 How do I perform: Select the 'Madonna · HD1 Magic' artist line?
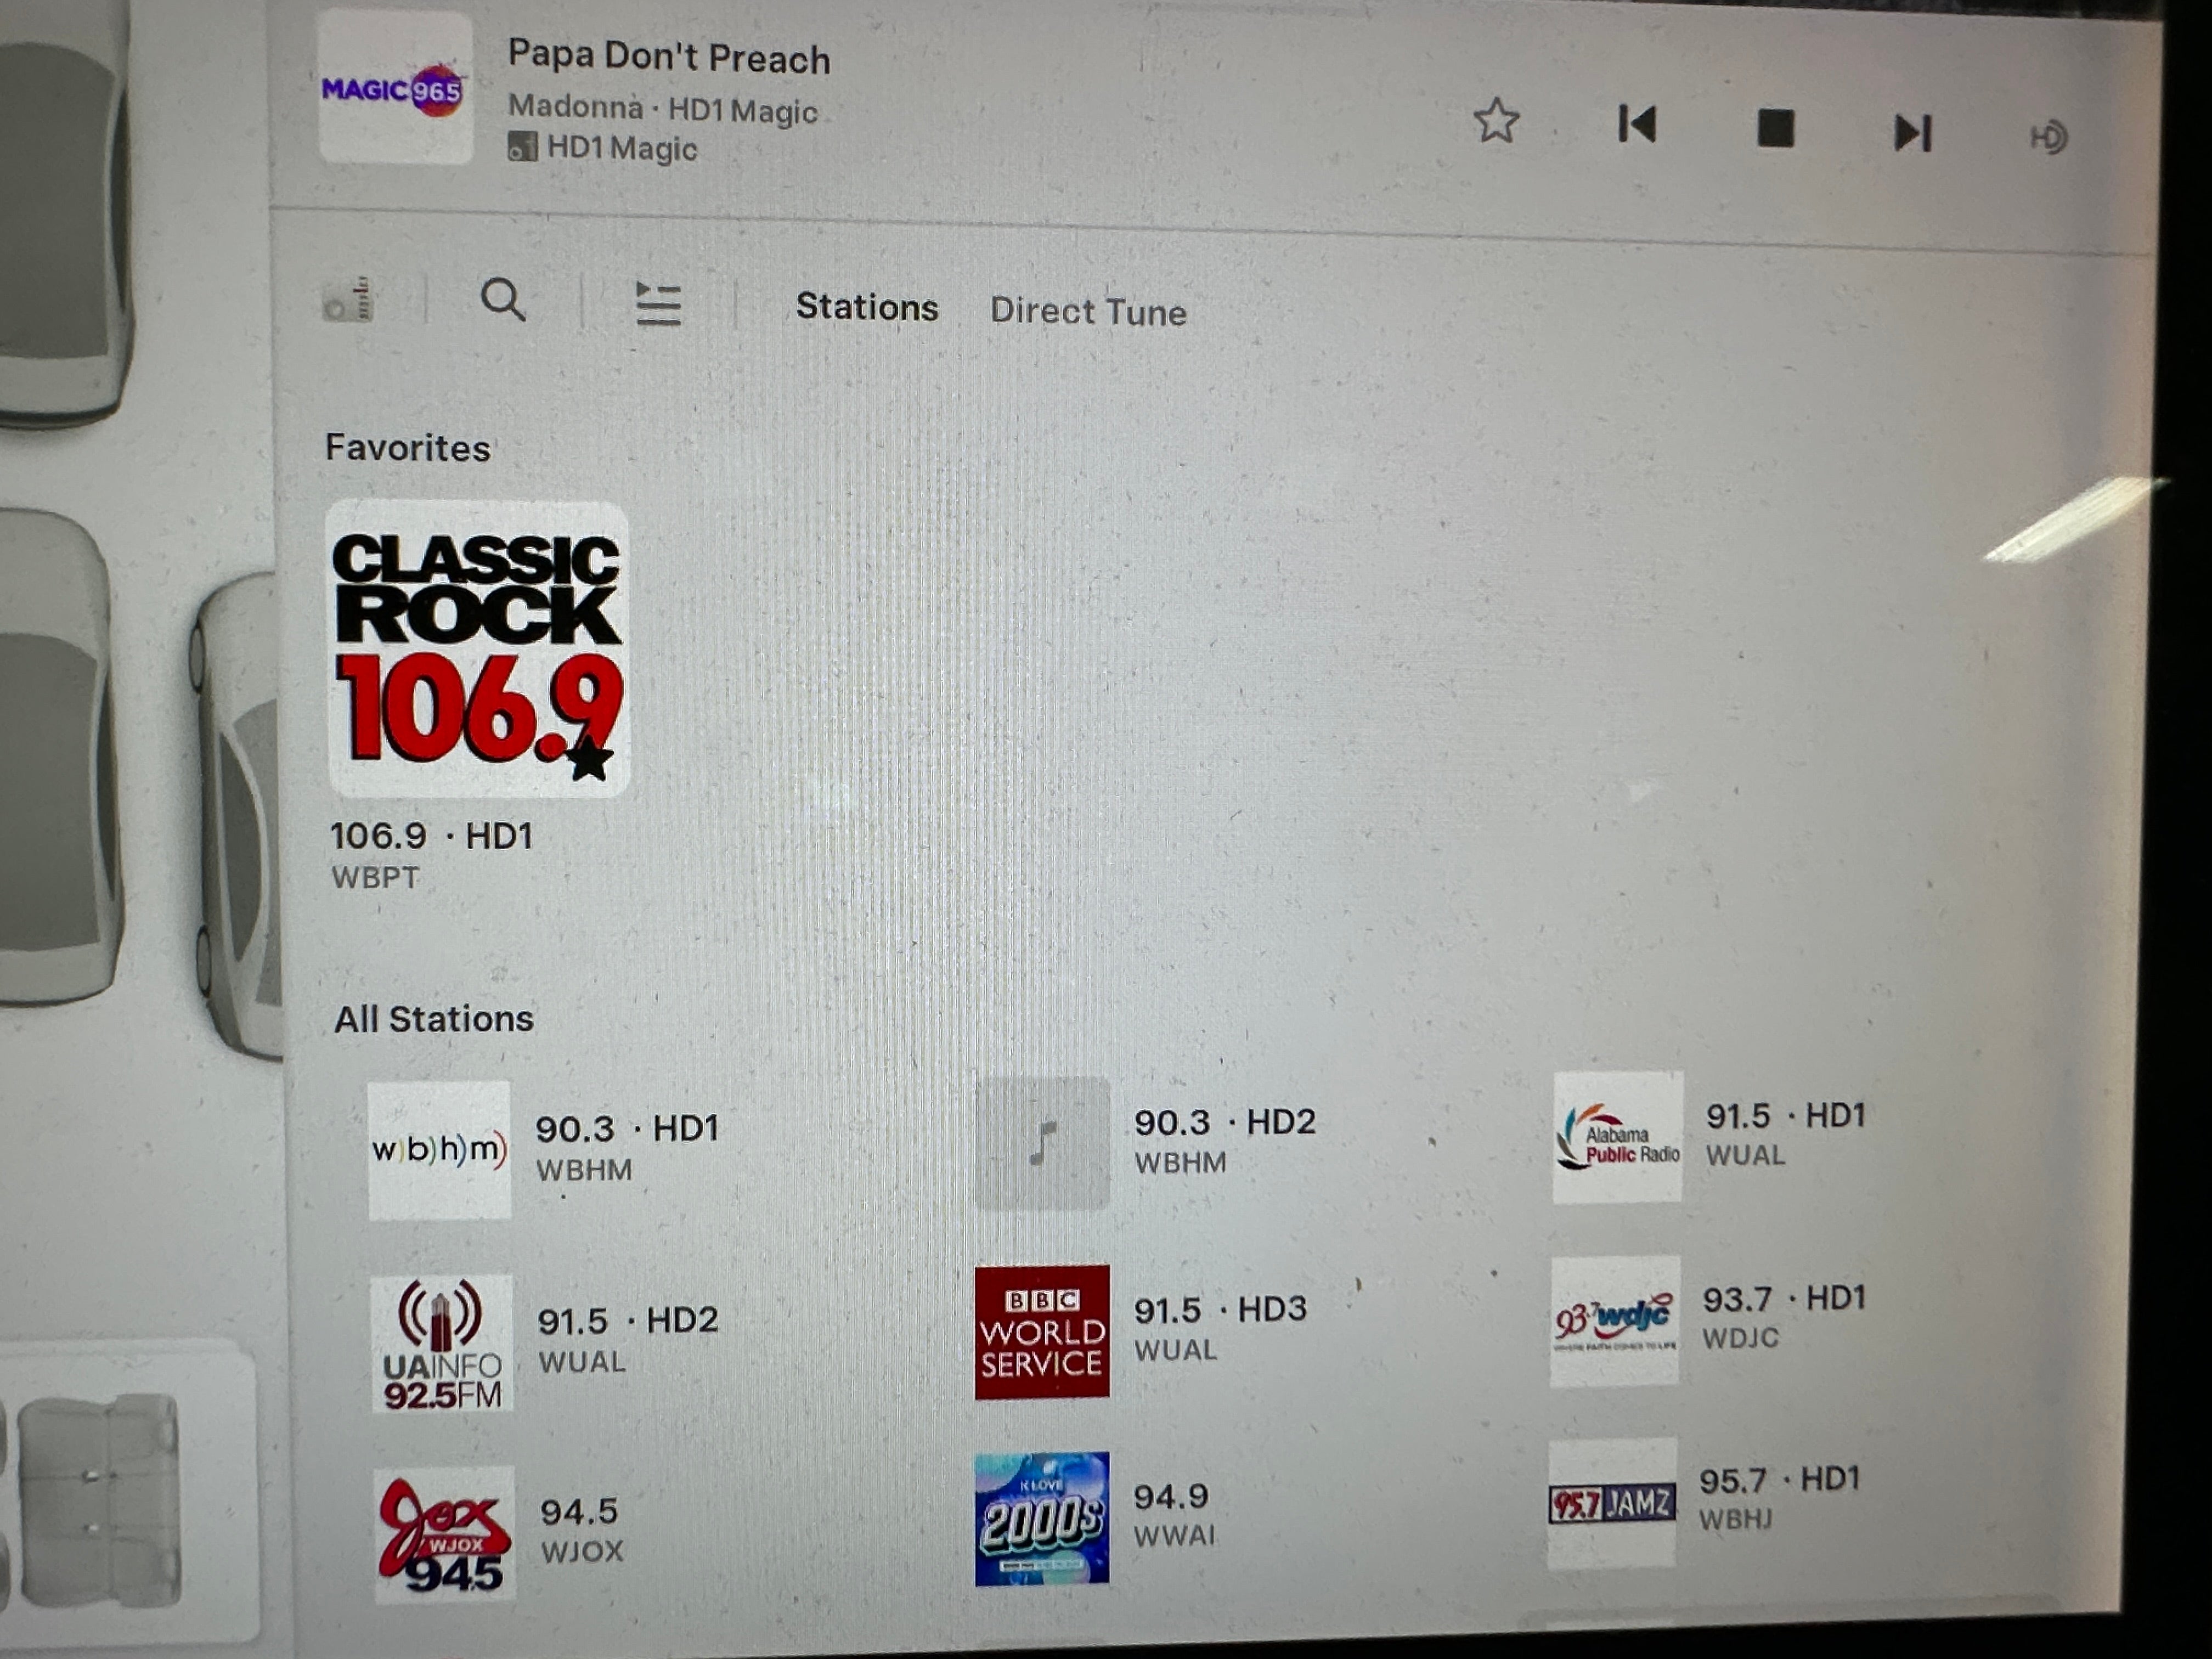[663, 108]
